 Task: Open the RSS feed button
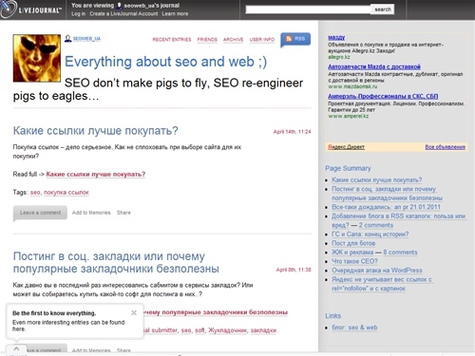295,39
